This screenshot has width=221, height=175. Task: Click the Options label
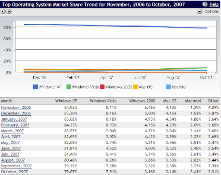pyautogui.click(x=212, y=11)
